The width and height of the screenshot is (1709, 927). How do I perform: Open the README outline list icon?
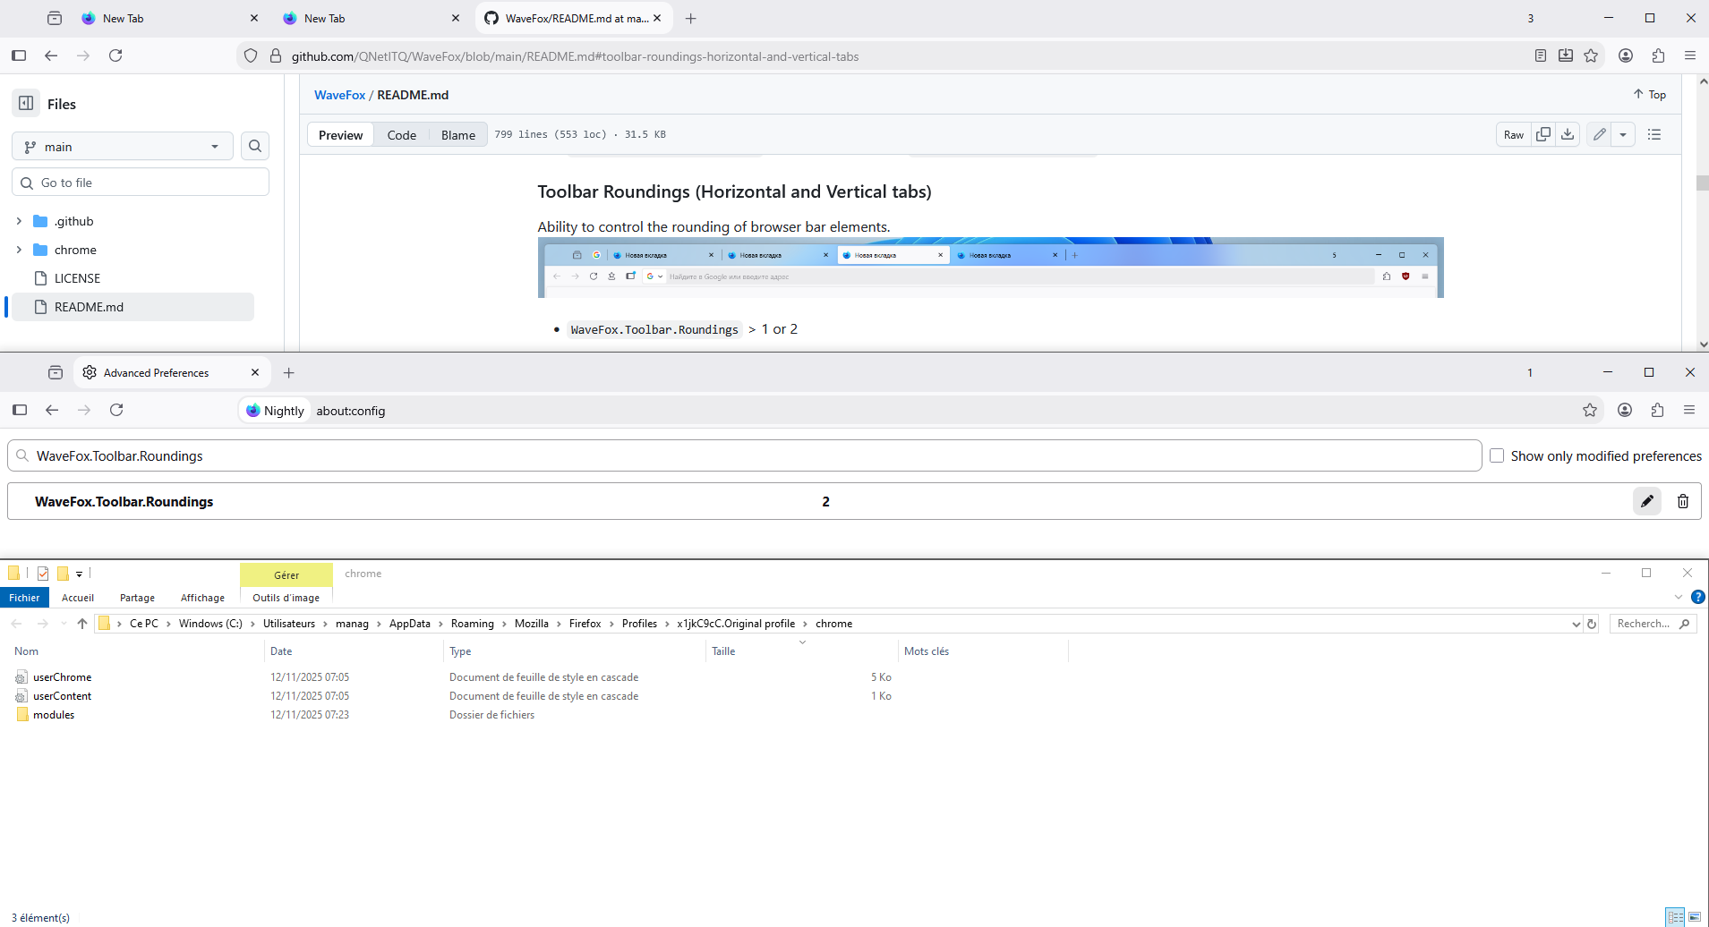coord(1654,134)
